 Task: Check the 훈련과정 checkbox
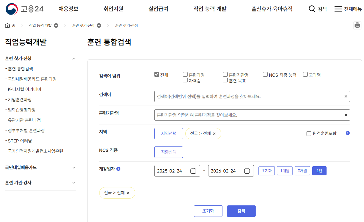[x=185, y=75]
